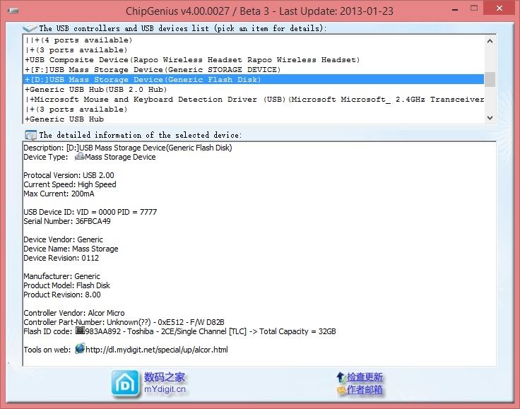This screenshot has width=520, height=409.
Task: Click the Serial Number 36FBCA49 line
Action: [67, 221]
